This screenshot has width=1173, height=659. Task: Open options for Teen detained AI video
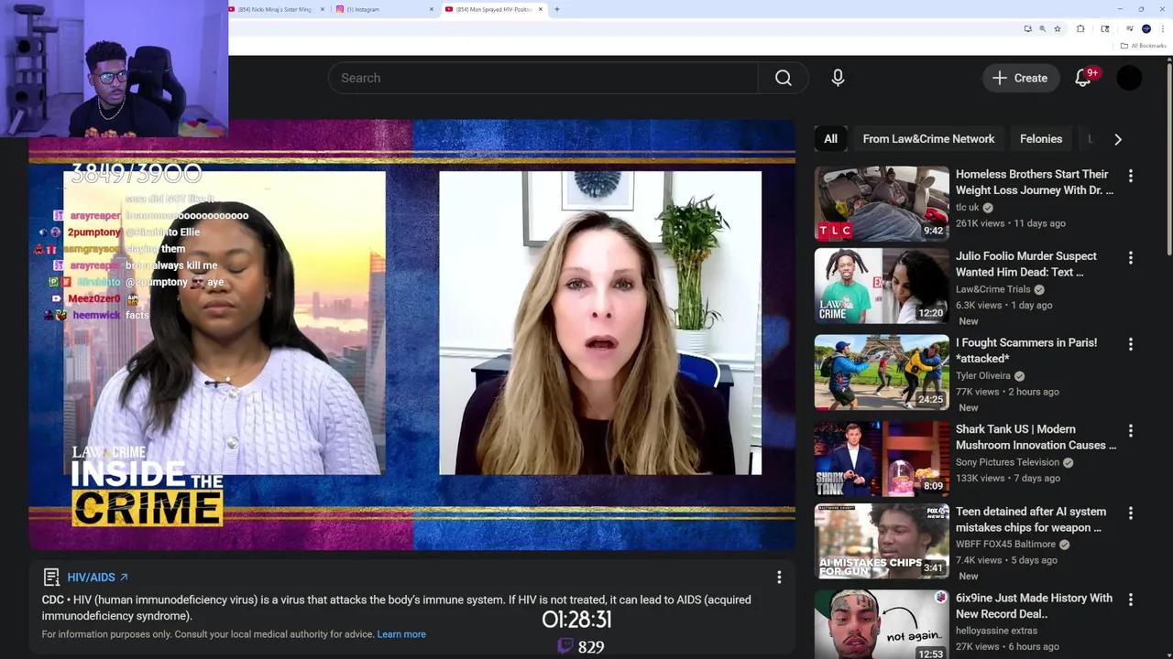1130,513
